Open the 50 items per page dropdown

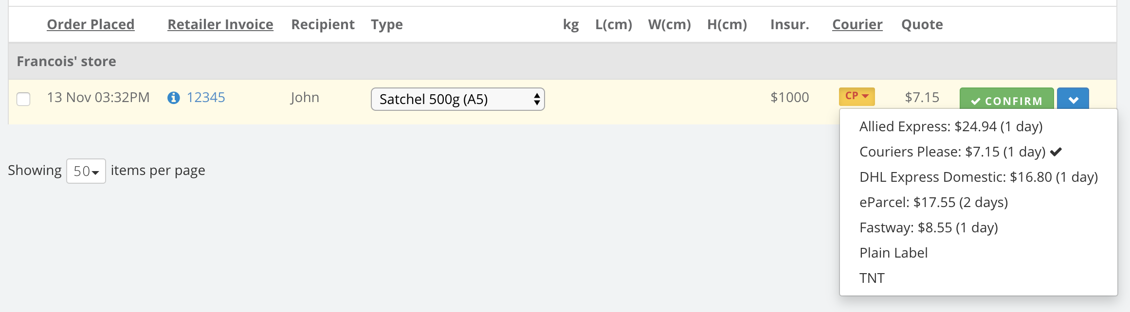pos(86,171)
